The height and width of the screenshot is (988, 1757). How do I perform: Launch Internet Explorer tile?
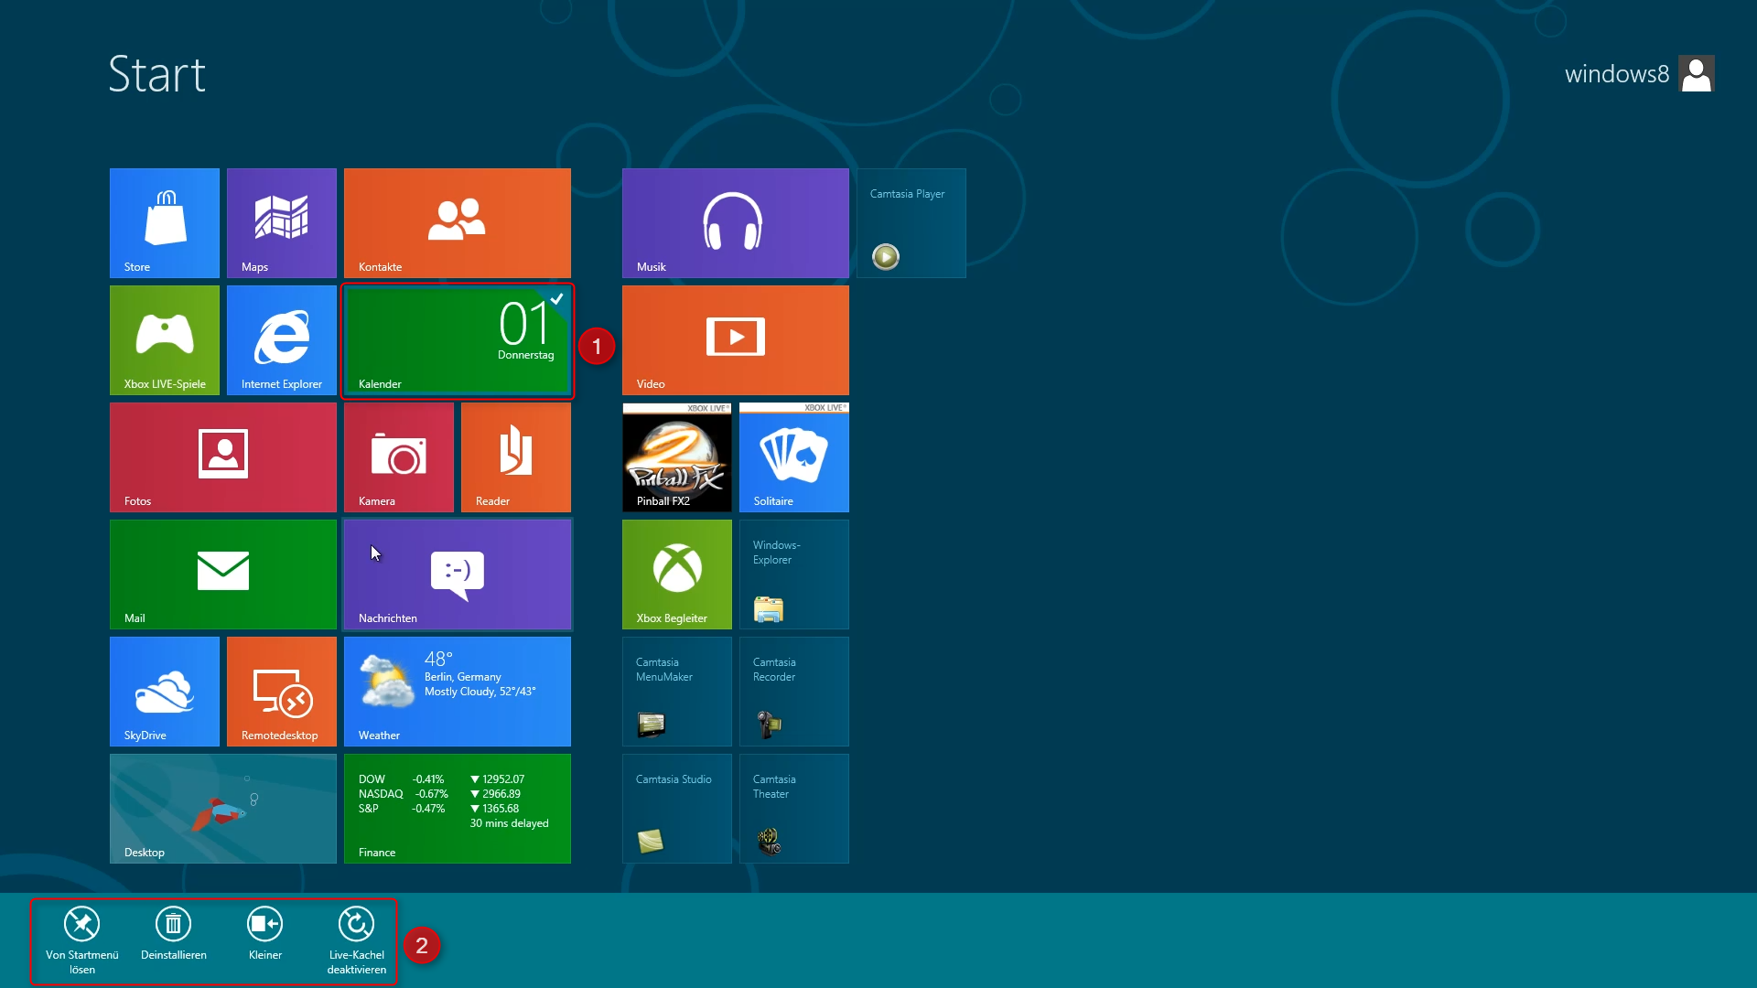tap(282, 340)
